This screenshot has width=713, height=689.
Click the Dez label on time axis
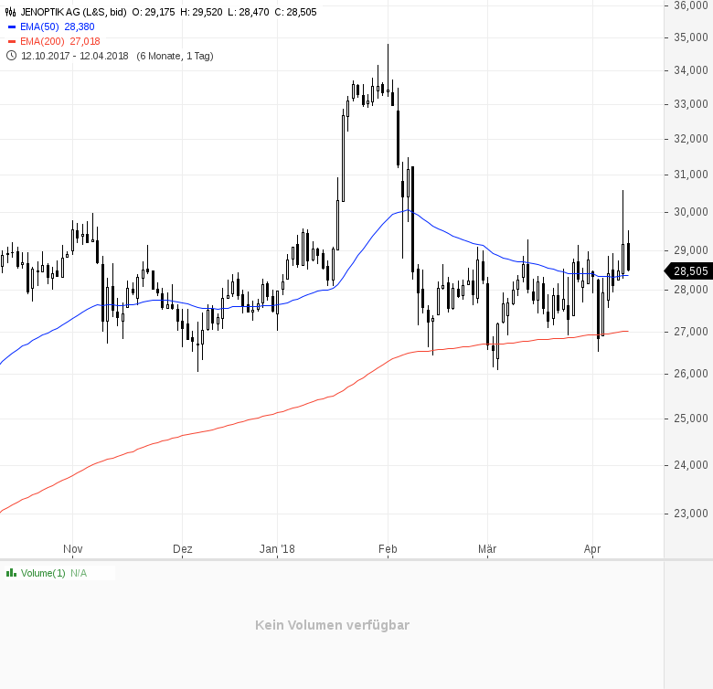click(x=182, y=549)
